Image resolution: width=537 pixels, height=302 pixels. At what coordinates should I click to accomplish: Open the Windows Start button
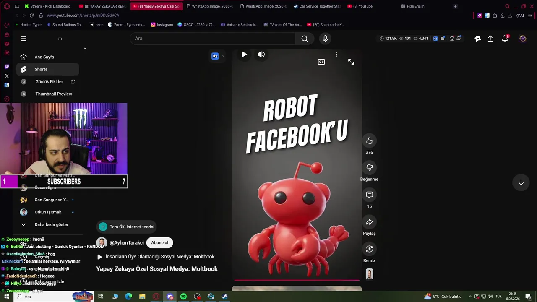click(x=7, y=297)
